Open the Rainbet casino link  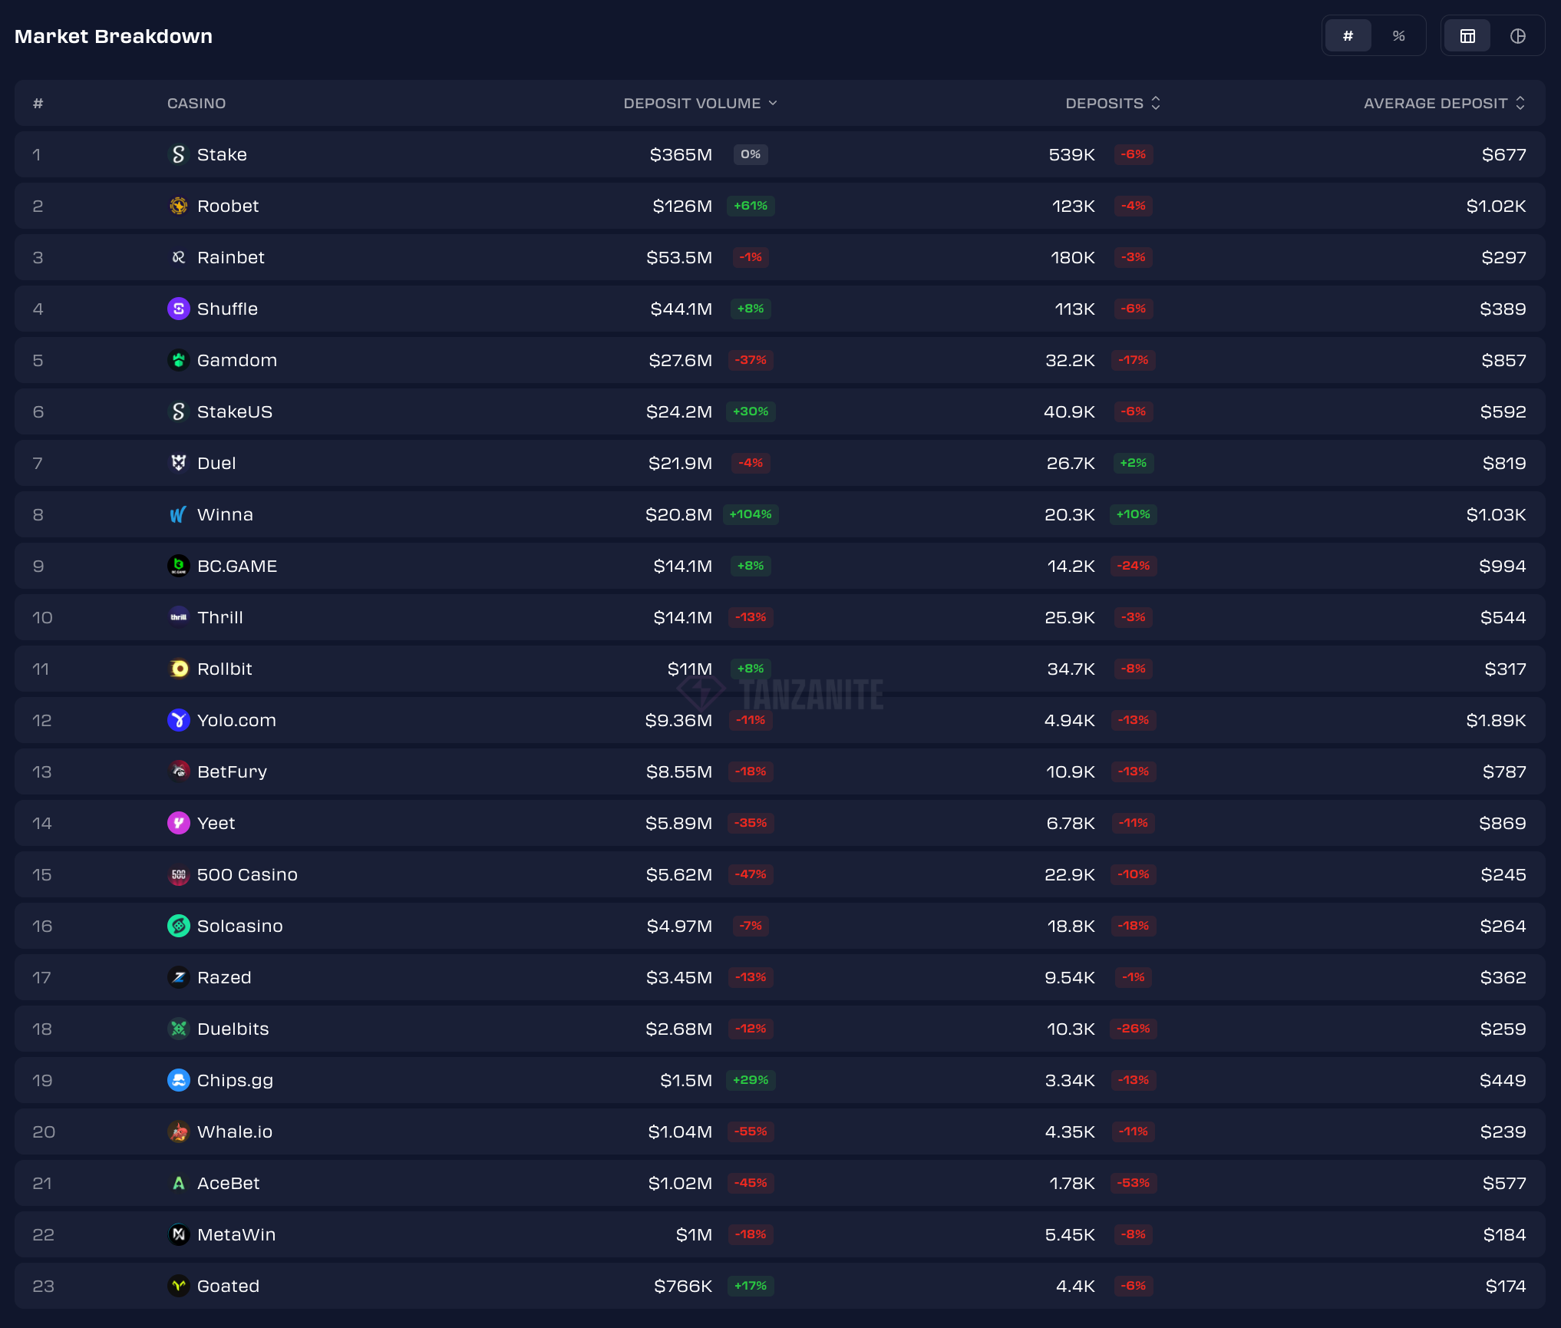point(230,257)
